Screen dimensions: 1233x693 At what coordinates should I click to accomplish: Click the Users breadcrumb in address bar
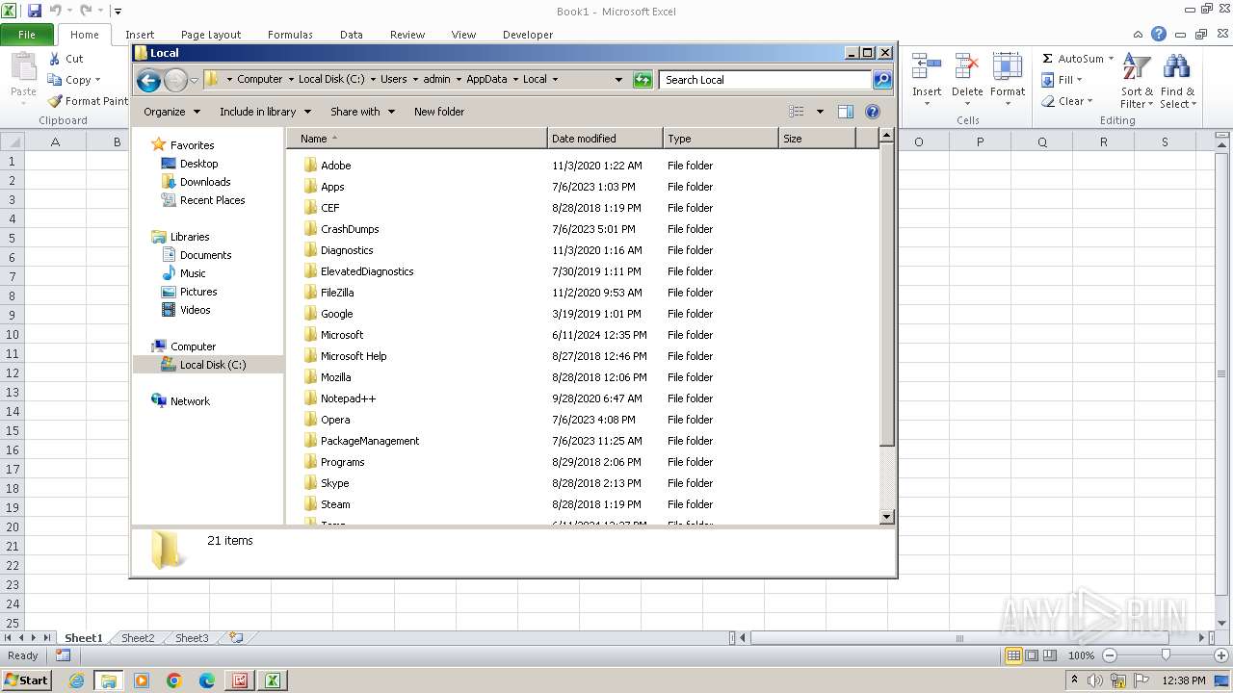pos(393,80)
